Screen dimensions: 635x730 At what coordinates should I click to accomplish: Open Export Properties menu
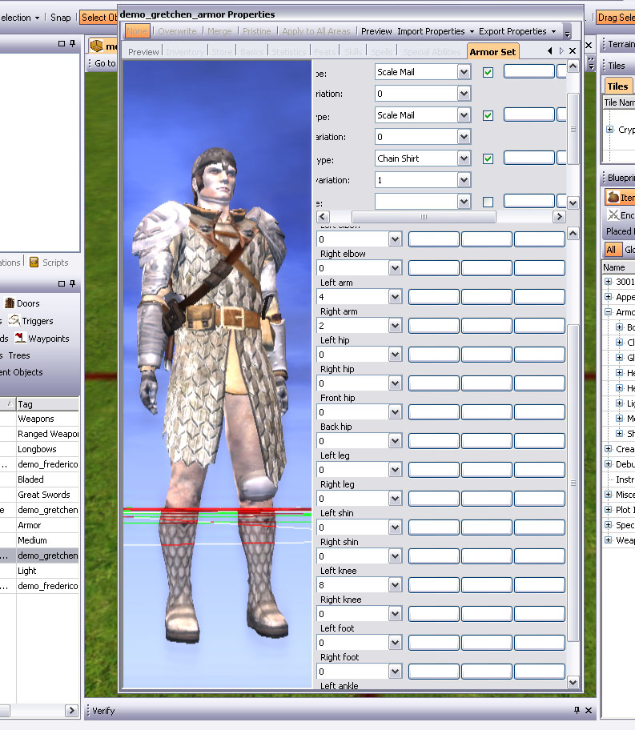click(517, 31)
